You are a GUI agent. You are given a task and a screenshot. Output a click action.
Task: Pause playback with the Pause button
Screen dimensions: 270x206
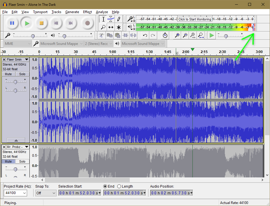pyautogui.click(x=12, y=23)
